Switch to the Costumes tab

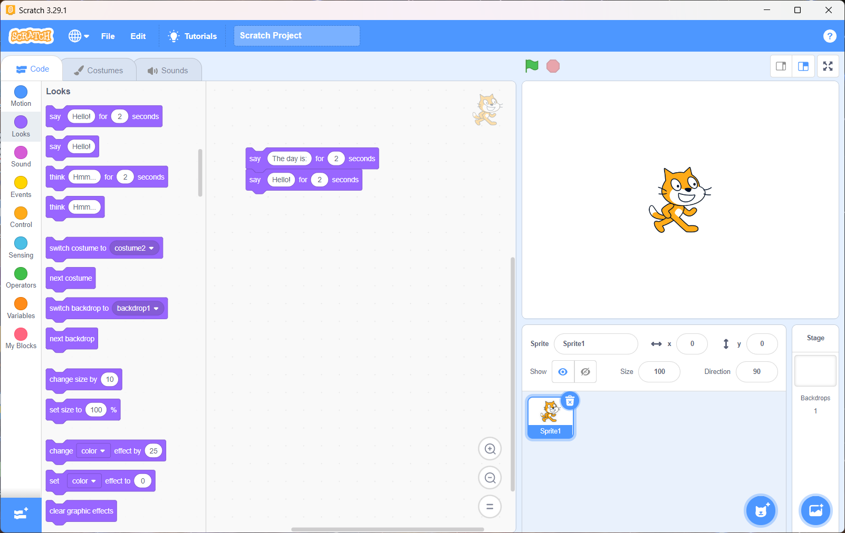pos(99,70)
